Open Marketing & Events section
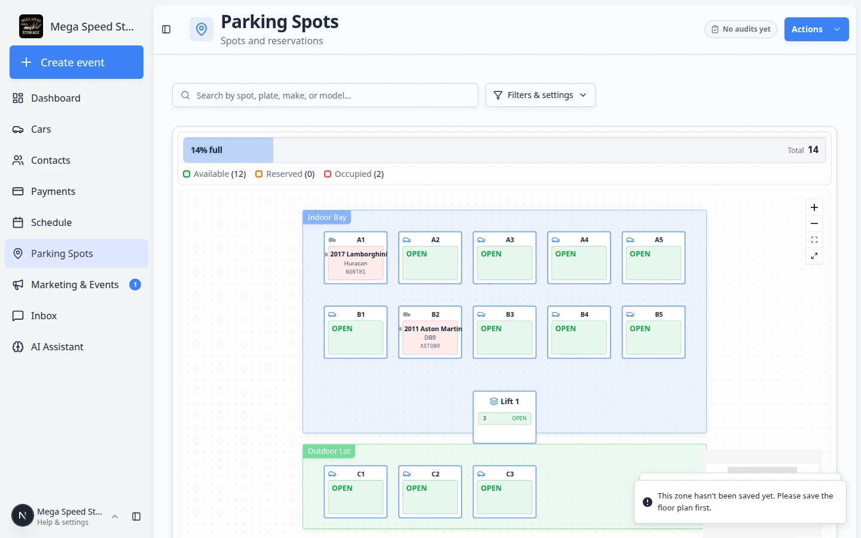The image size is (861, 538). click(x=77, y=285)
